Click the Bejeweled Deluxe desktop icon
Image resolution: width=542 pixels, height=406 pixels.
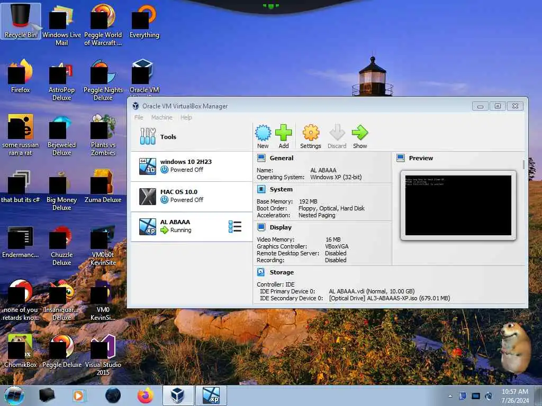tap(61, 135)
